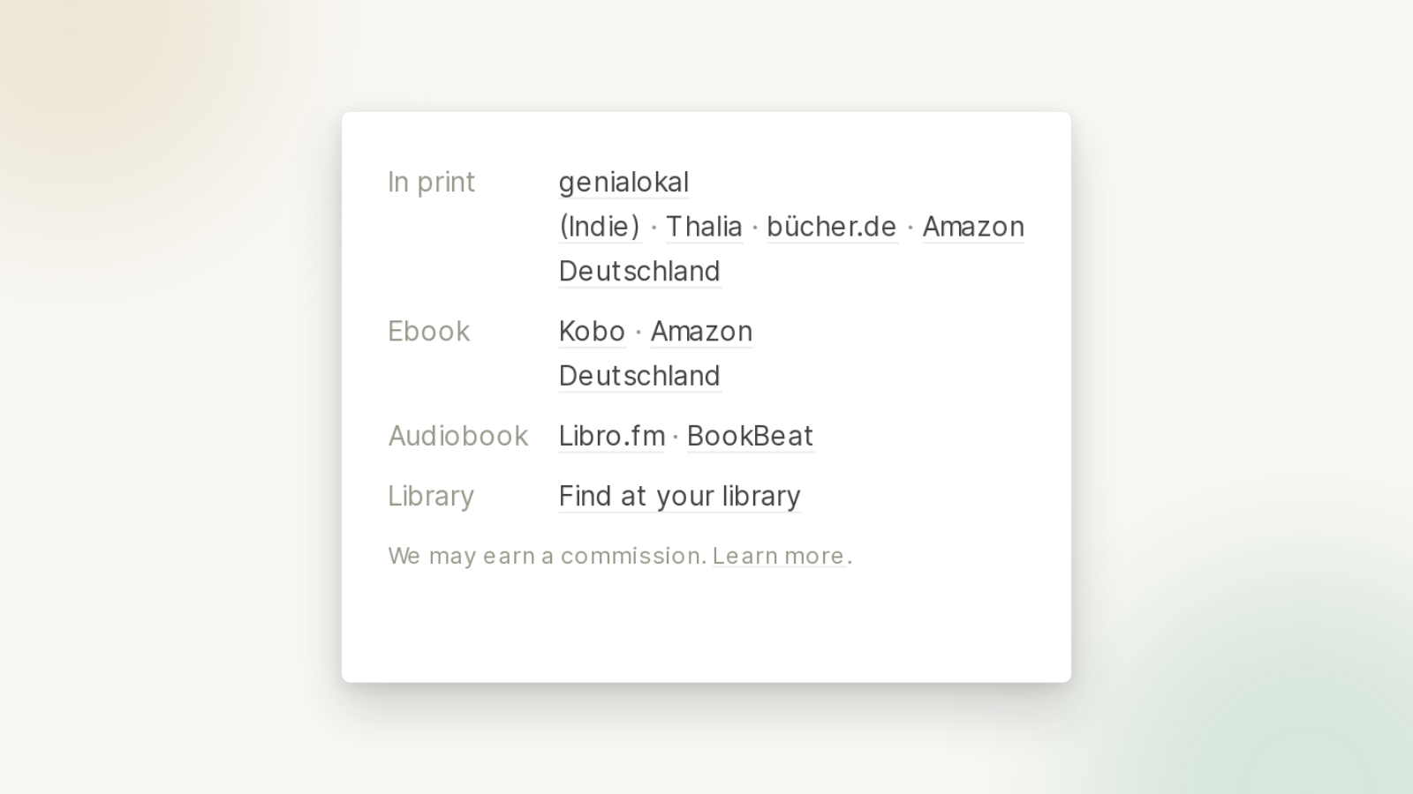1413x794 pixels.
Task: Open the Learn more commission link
Action: click(779, 556)
